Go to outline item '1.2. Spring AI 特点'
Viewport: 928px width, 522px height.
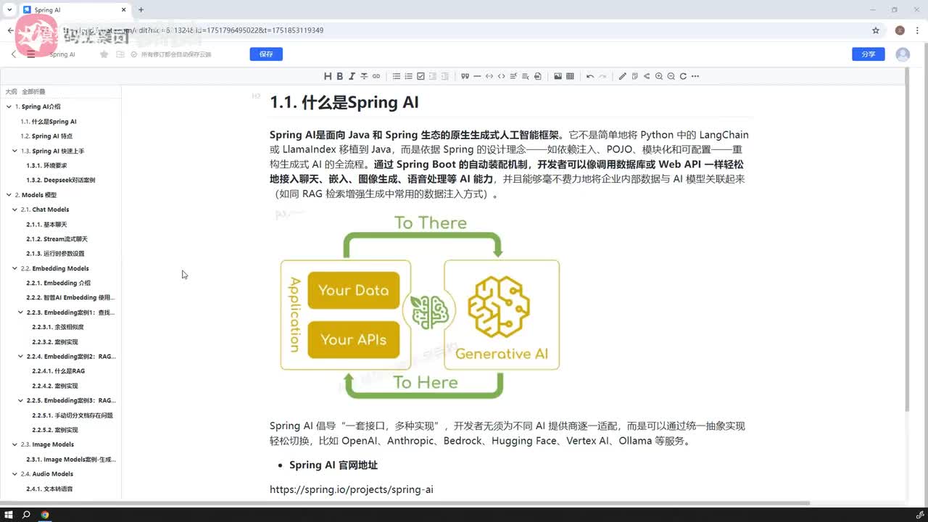tap(46, 136)
